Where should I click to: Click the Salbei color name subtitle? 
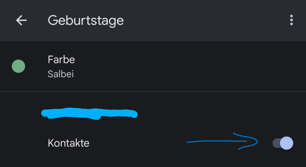(x=61, y=74)
